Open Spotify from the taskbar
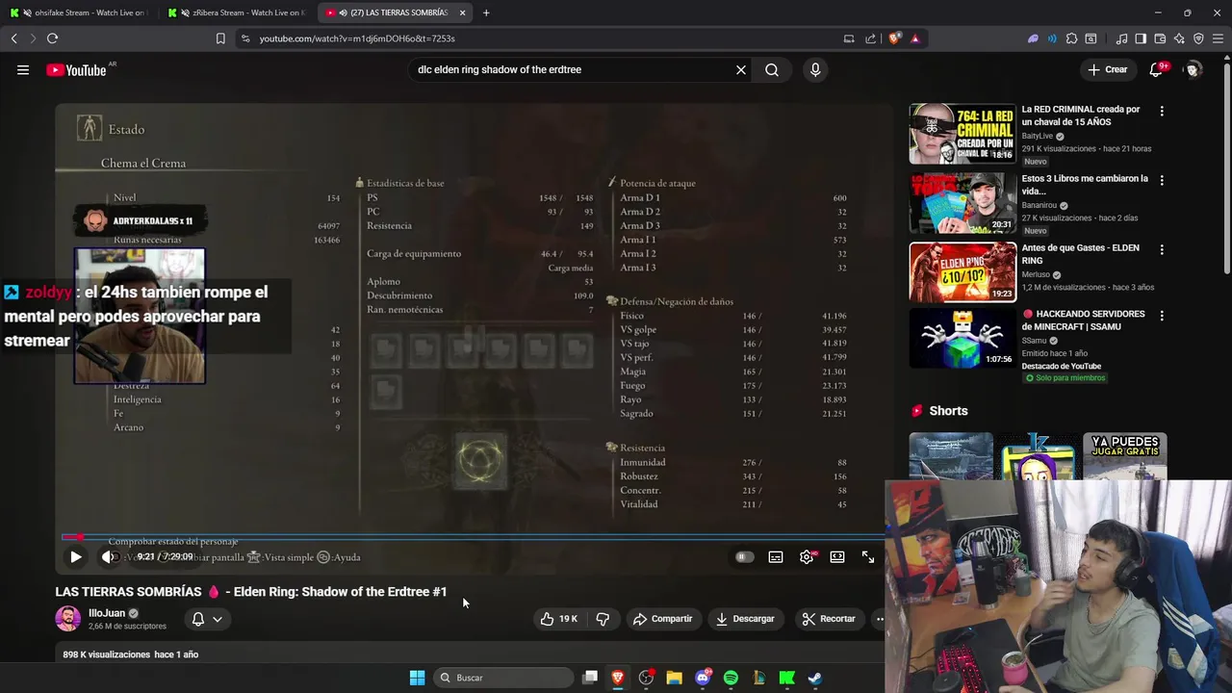This screenshot has width=1232, height=693. (x=731, y=678)
